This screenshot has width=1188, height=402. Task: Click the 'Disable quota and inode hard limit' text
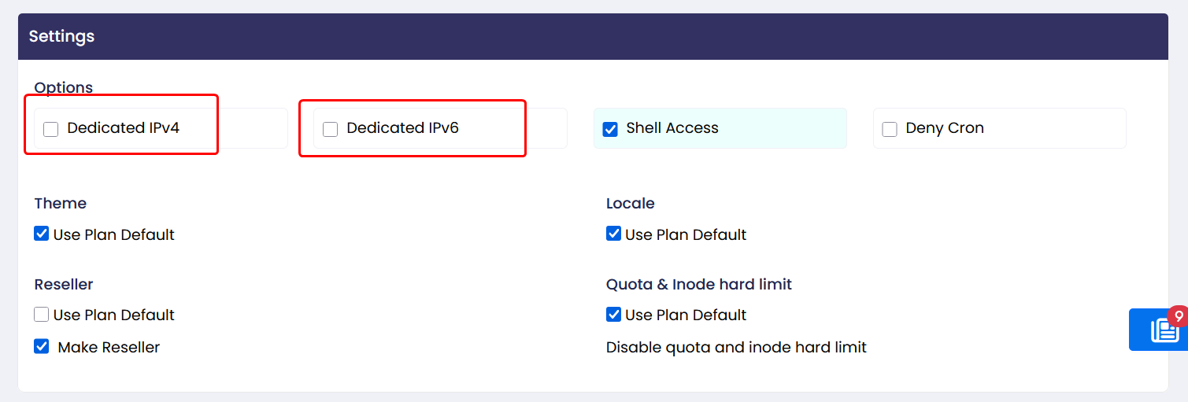tap(736, 347)
